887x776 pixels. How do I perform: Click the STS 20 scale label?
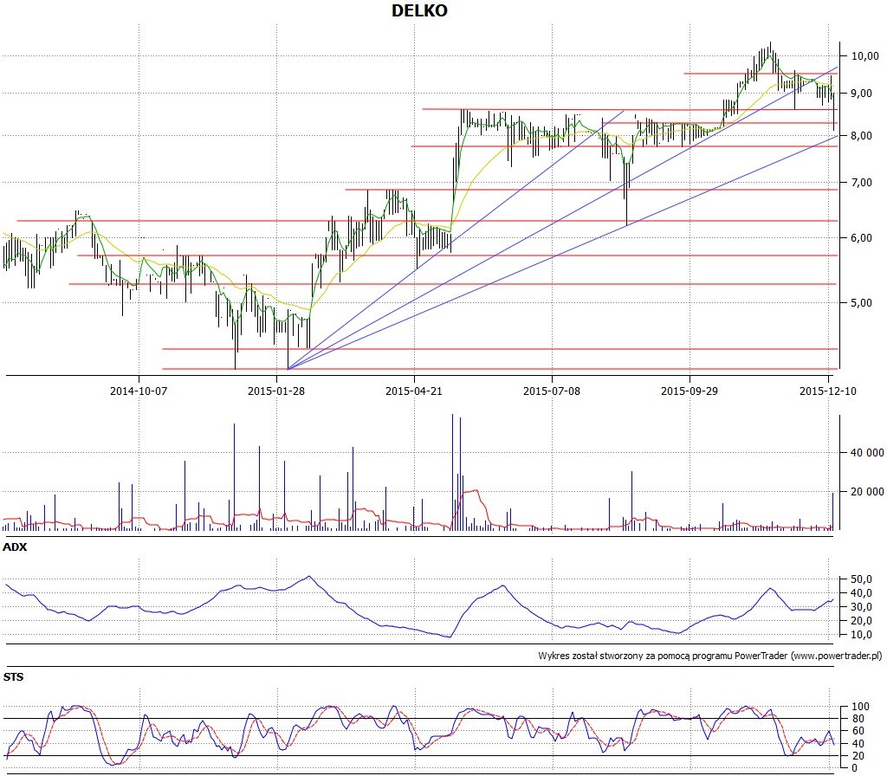(x=858, y=755)
